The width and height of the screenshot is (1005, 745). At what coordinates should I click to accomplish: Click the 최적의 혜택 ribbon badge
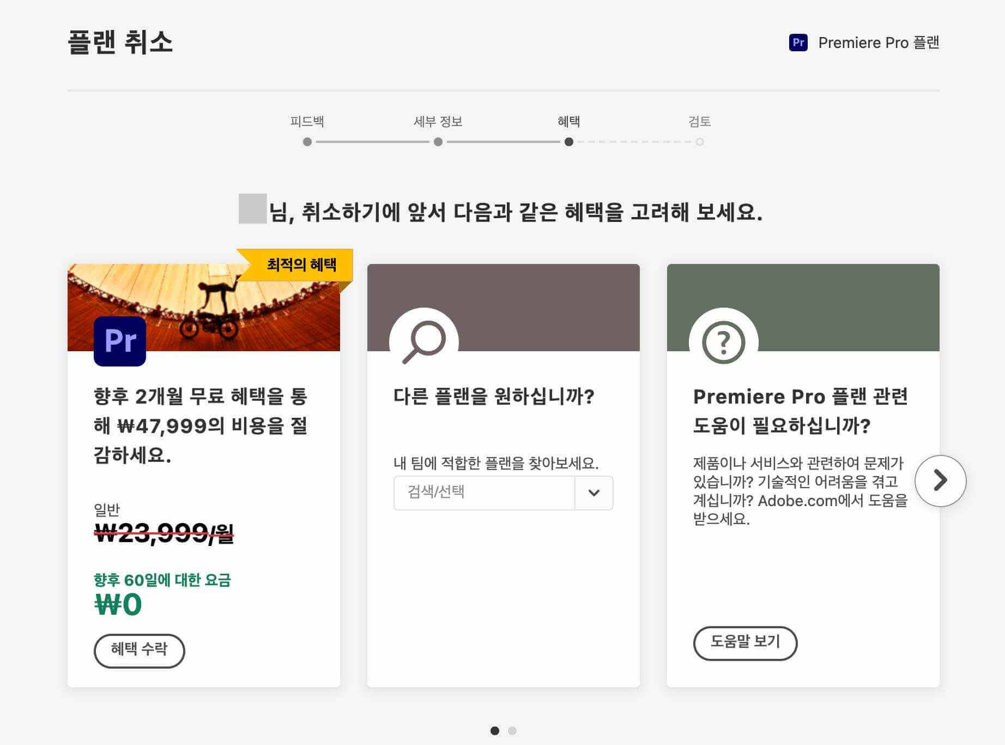point(295,265)
